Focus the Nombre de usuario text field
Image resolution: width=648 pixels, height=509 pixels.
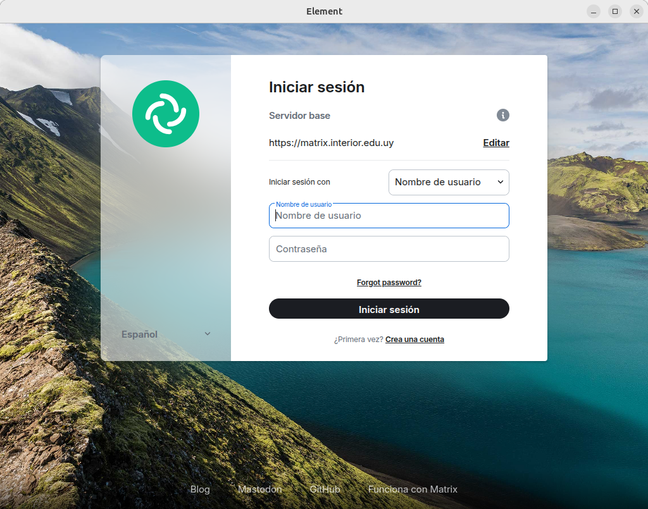point(389,216)
